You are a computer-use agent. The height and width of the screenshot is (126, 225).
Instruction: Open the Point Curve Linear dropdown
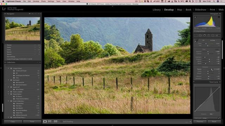205,118
